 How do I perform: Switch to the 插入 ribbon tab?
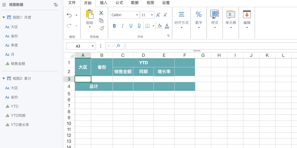[104, 3]
